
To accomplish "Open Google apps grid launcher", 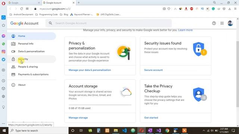I will pos(222,23).
